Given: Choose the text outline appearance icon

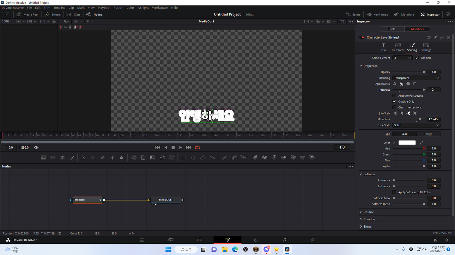Looking at the screenshot, I should pos(401,84).
